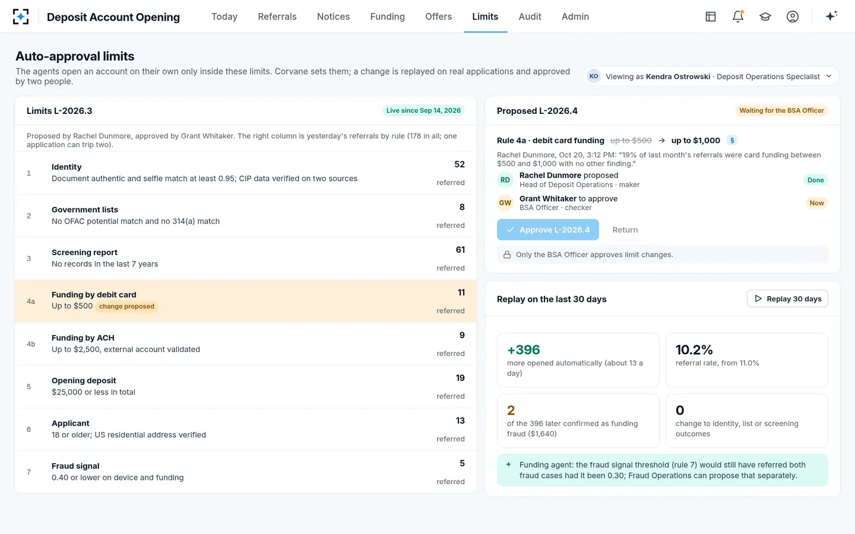
Task: Click the Deposit Account Opening logo icon
Action: (x=21, y=17)
